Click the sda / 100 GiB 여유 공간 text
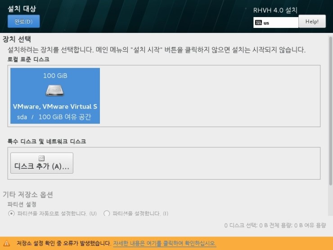333x250 pixels. [54, 117]
